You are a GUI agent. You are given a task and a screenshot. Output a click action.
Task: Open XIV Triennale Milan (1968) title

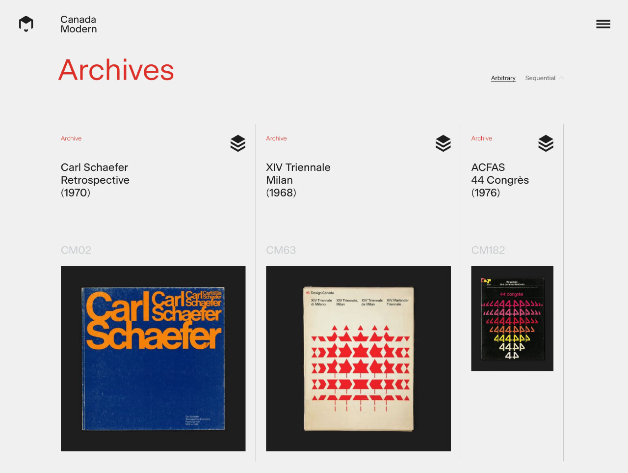(298, 180)
